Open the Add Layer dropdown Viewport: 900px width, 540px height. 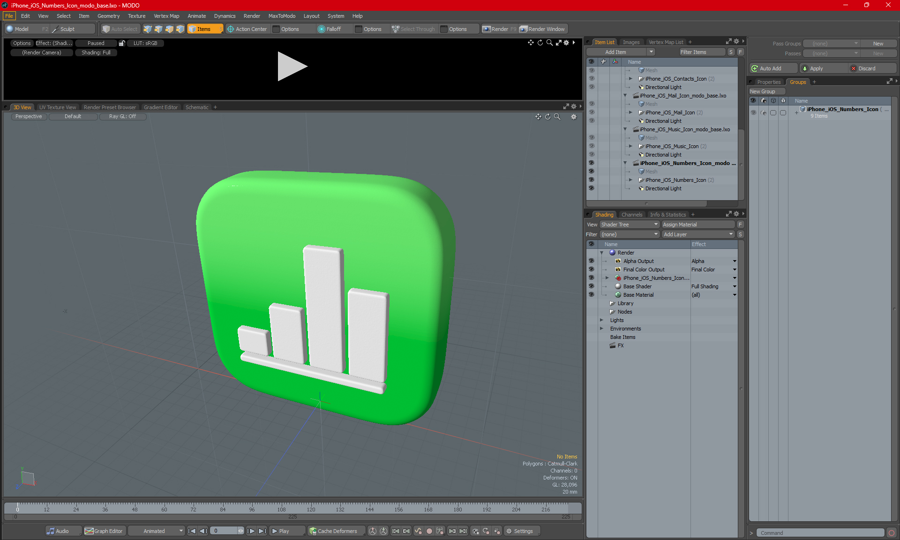698,234
